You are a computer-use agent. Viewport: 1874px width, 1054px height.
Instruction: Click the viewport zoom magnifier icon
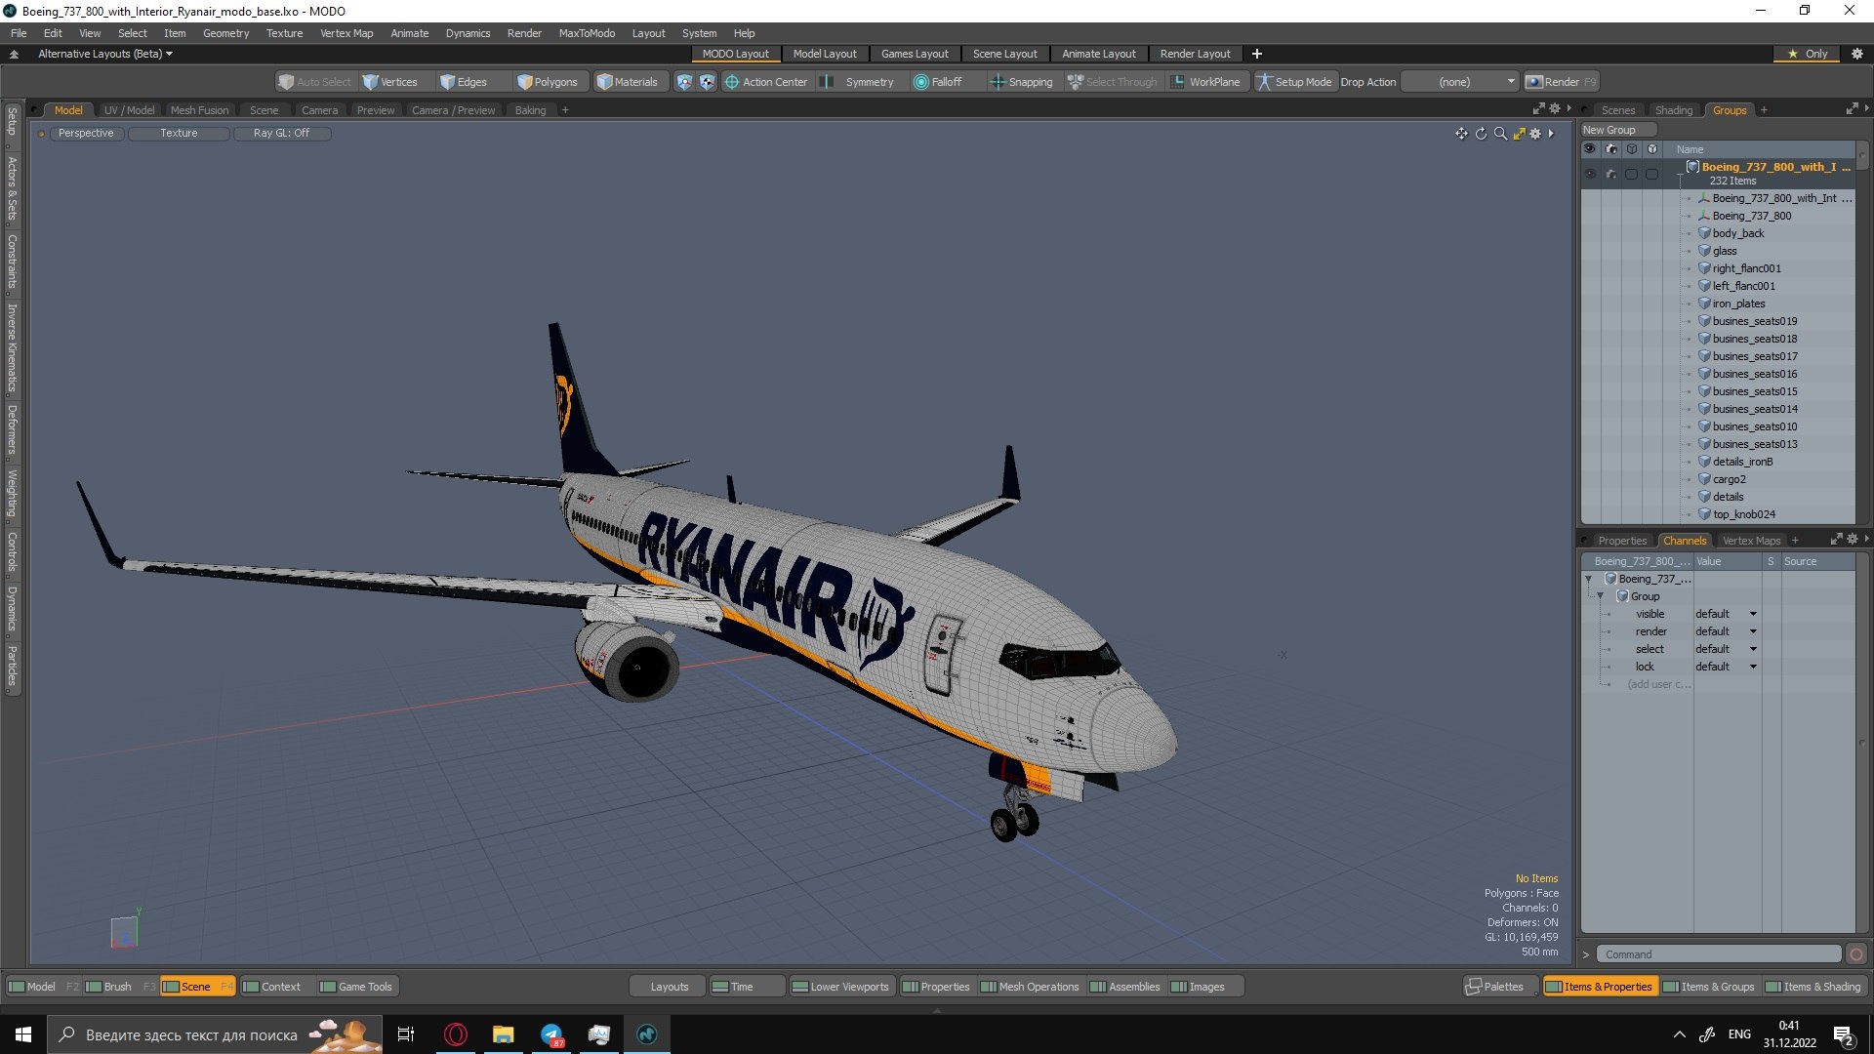point(1500,134)
